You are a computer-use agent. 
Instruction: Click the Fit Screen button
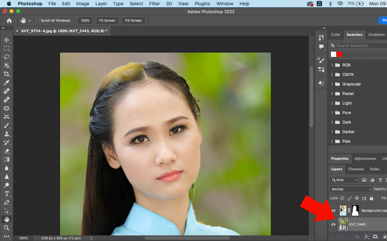[x=107, y=21]
